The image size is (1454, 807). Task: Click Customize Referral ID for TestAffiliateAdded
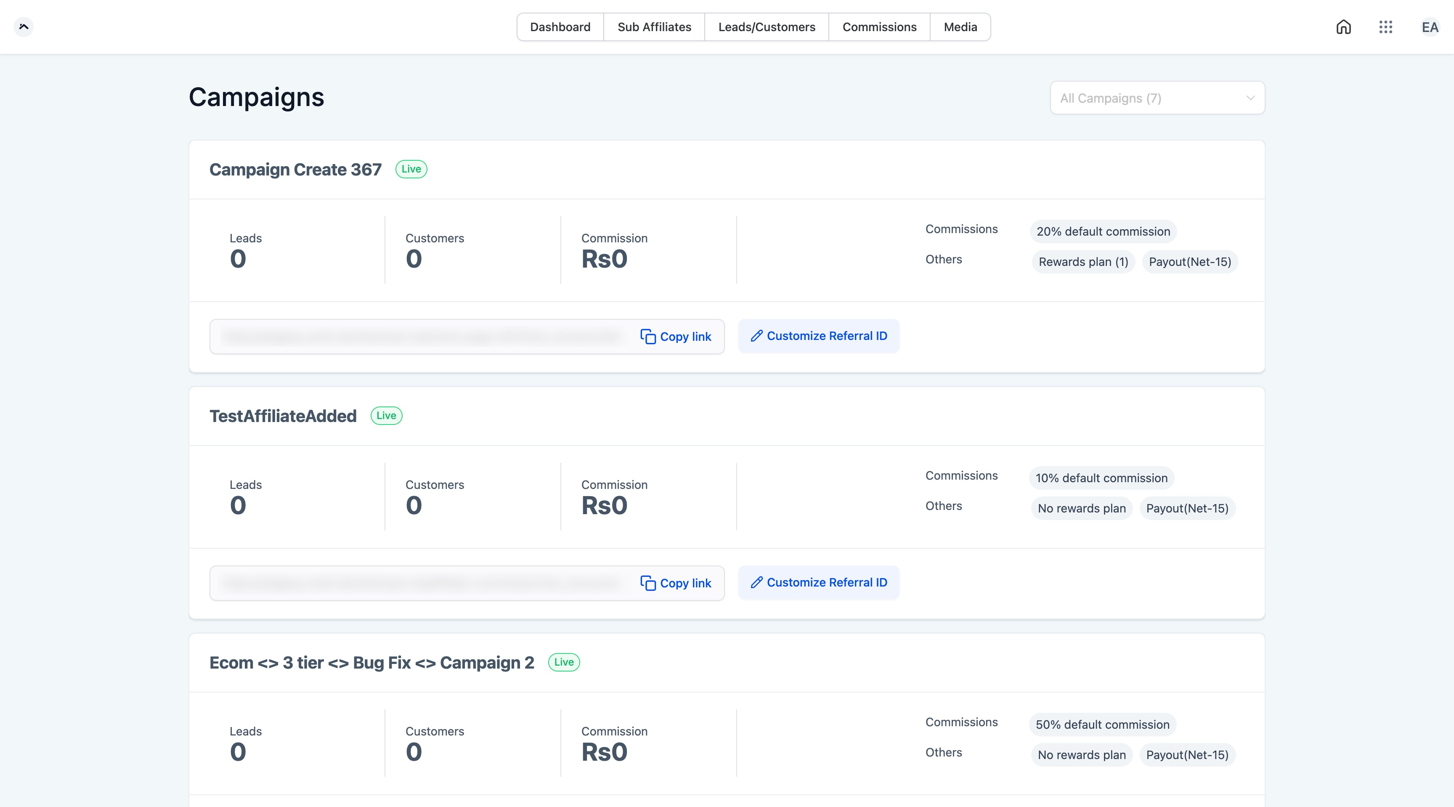point(818,582)
